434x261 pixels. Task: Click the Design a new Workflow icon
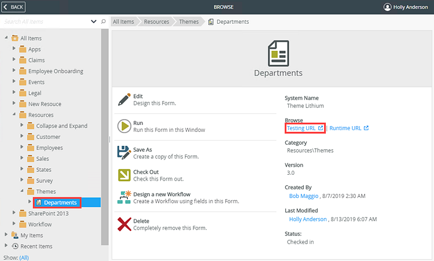click(x=124, y=197)
